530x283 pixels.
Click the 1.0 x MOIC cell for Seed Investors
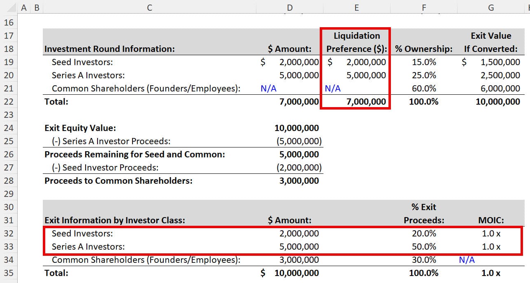point(490,233)
